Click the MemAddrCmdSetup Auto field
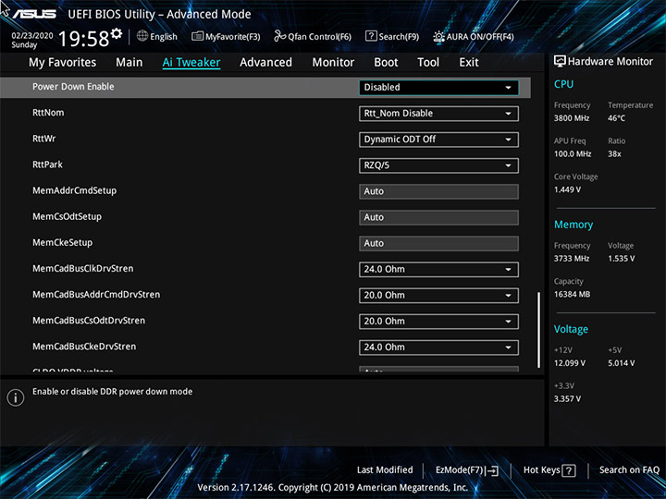The height and width of the screenshot is (499, 666). coord(438,191)
